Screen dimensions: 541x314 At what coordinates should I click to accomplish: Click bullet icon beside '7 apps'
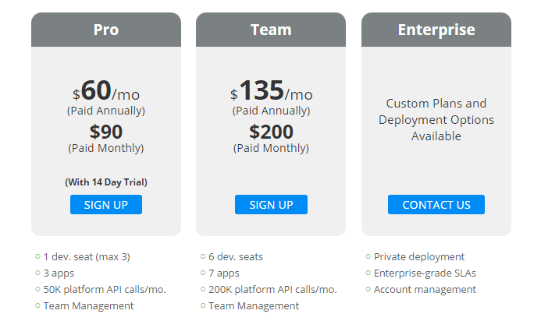click(x=203, y=273)
